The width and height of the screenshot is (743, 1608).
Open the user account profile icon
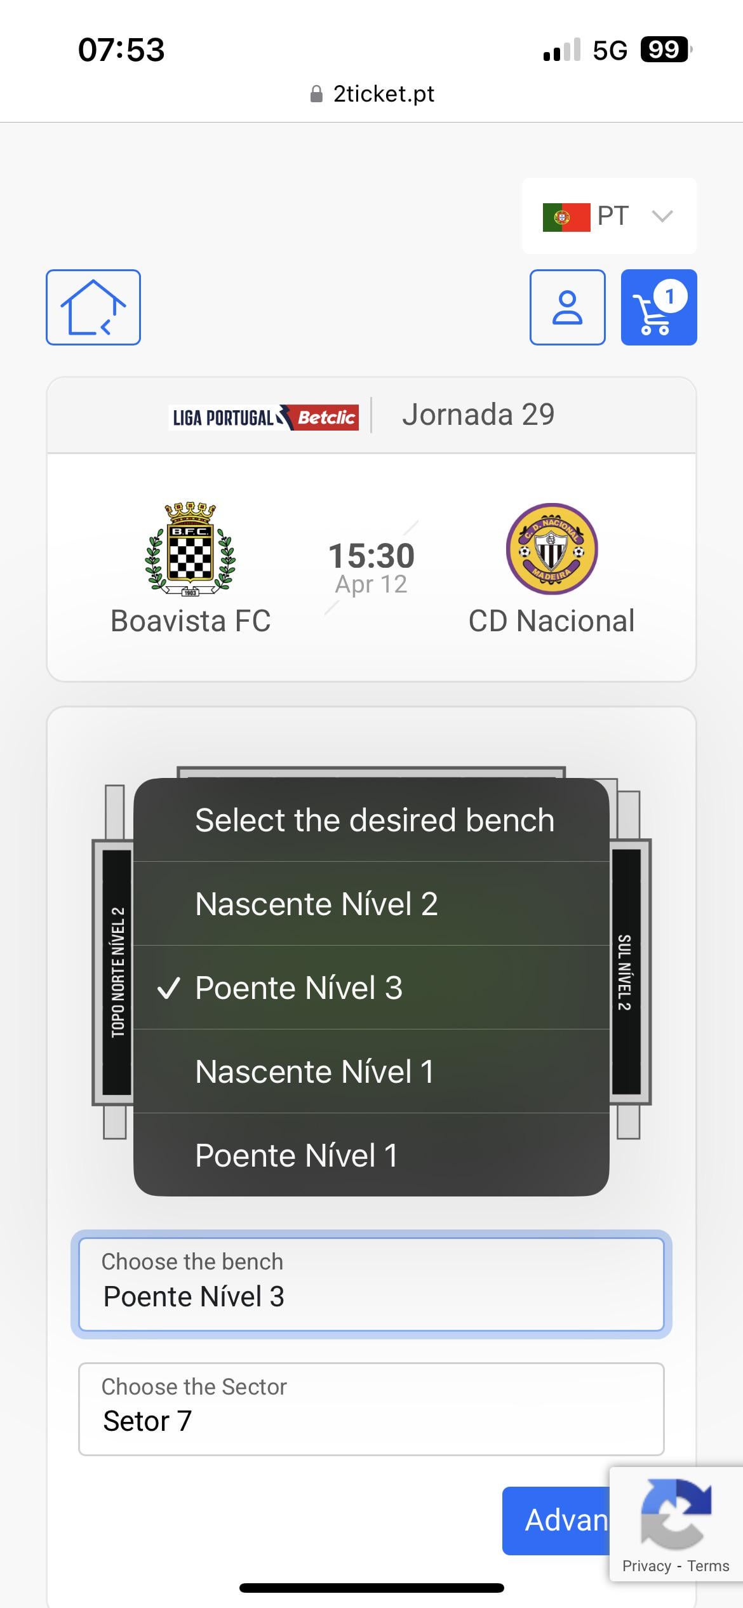click(x=567, y=307)
